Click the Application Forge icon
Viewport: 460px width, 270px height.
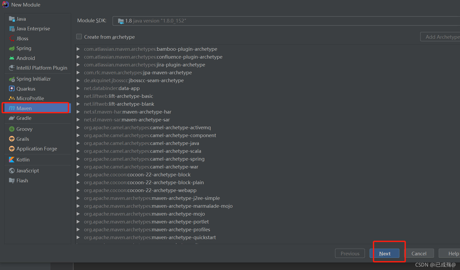pyautogui.click(x=12, y=149)
